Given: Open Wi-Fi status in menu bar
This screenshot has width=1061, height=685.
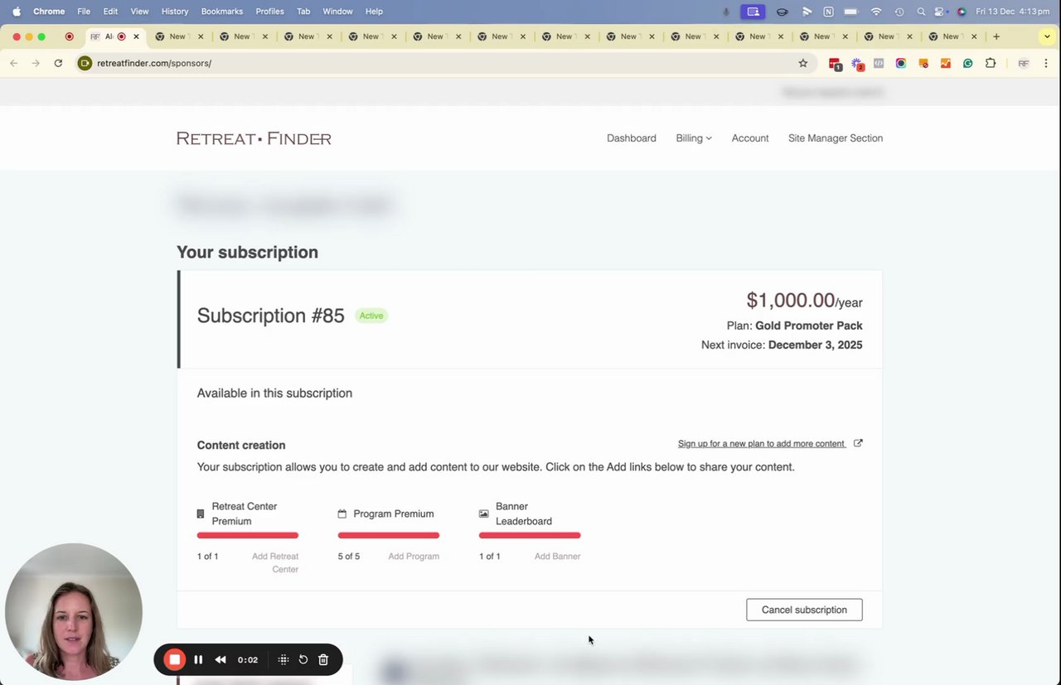Looking at the screenshot, I should click(x=876, y=12).
